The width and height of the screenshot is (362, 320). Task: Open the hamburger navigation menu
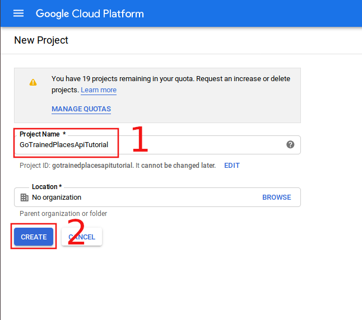tap(18, 13)
